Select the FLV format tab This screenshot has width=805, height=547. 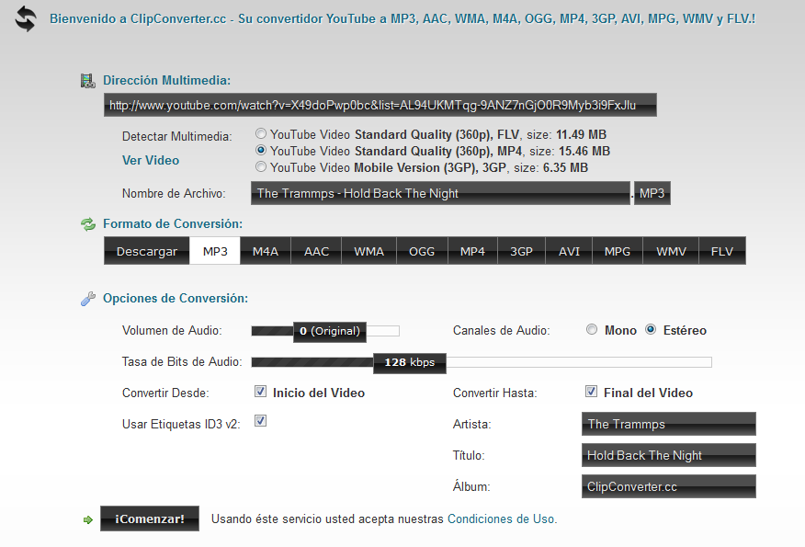pyautogui.click(x=722, y=251)
